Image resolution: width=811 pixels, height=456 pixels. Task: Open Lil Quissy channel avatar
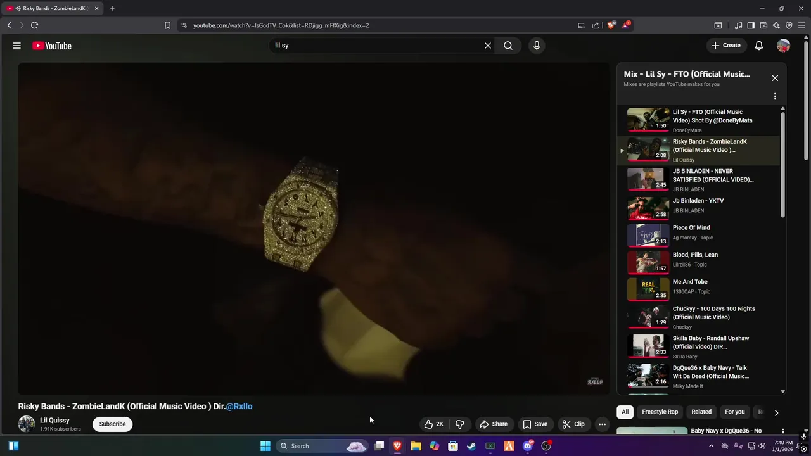tap(27, 424)
